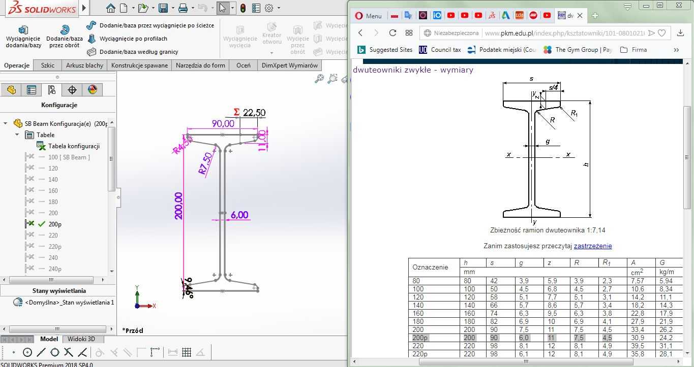694x367 pixels.
Task: Click Wyciągnięcie dodania/bazy extrude tool
Action: point(23,37)
